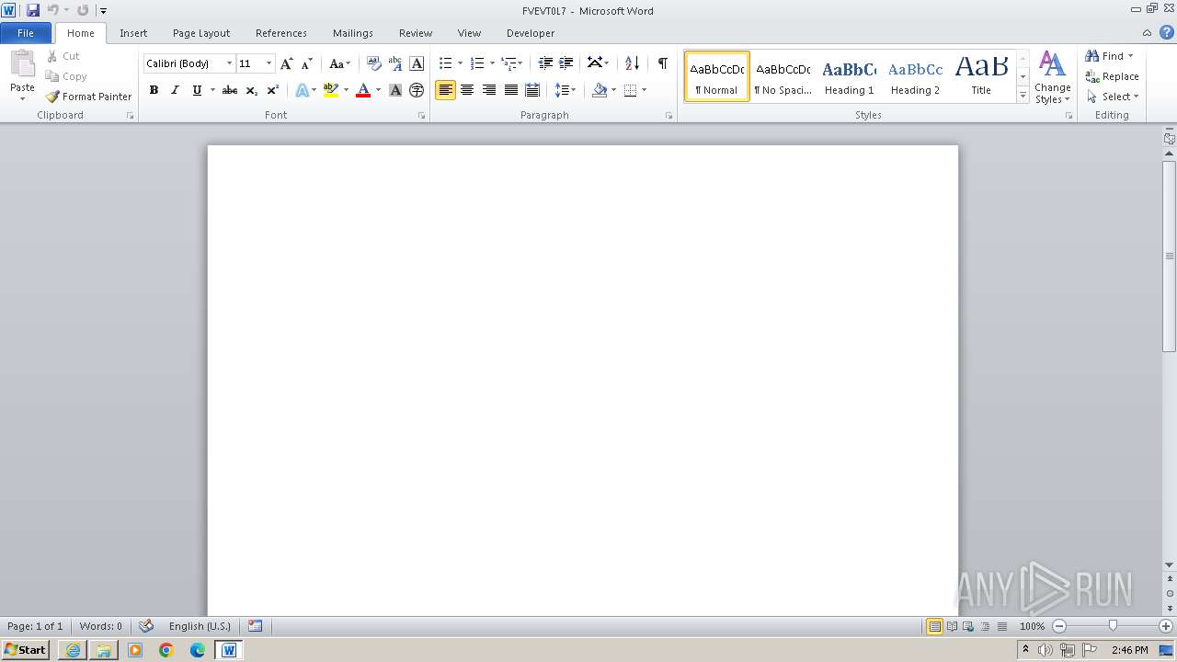Apply red font color
This screenshot has width=1177, height=662.
[x=363, y=90]
